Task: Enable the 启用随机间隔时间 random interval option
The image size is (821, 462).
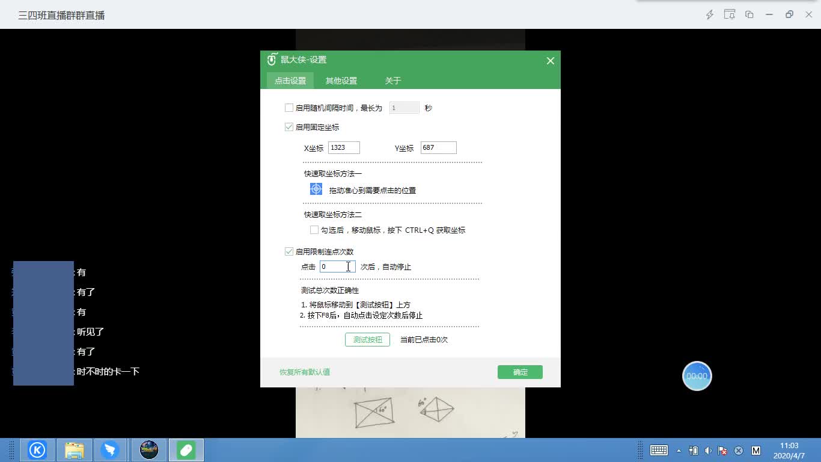Action: (289, 107)
